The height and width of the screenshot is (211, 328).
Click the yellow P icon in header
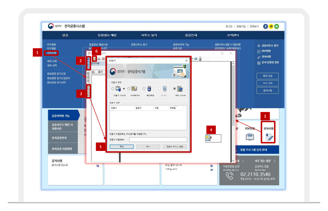pos(271,26)
